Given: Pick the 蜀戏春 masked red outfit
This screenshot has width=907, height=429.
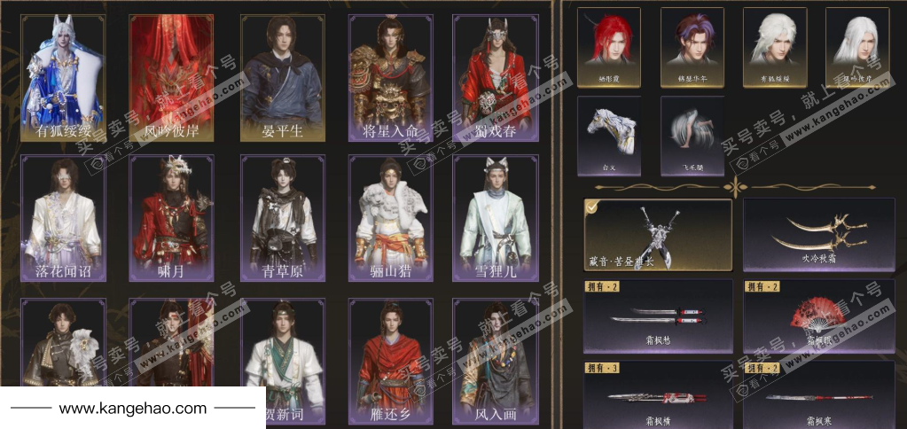Looking at the screenshot, I should pos(495,78).
